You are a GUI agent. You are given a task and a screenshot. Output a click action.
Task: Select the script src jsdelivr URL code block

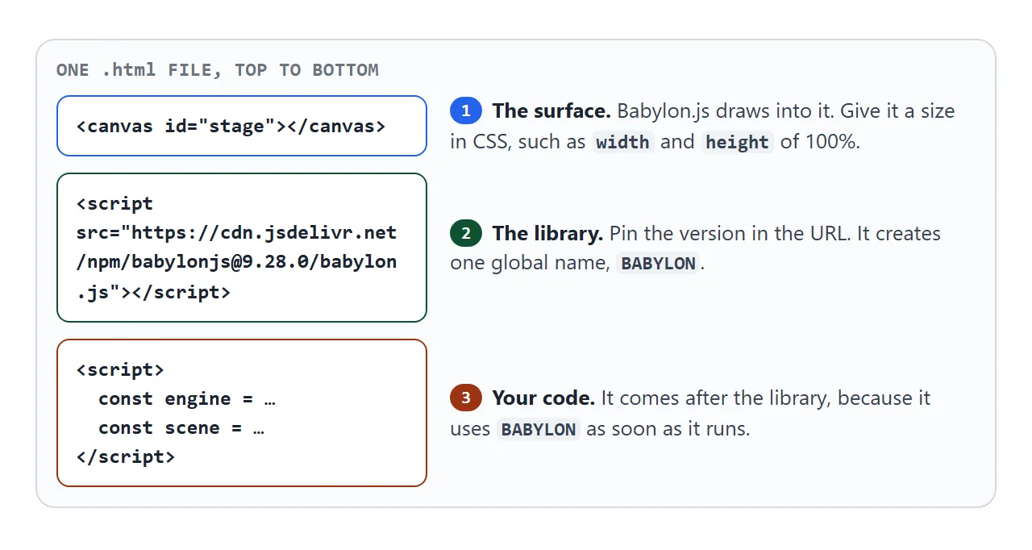[241, 248]
